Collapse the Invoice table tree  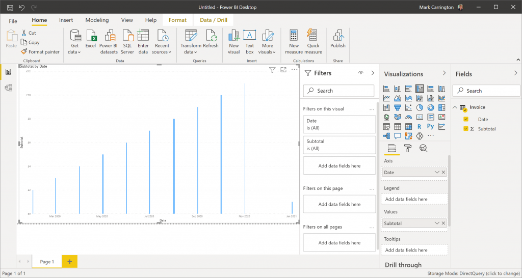pyautogui.click(x=455, y=107)
